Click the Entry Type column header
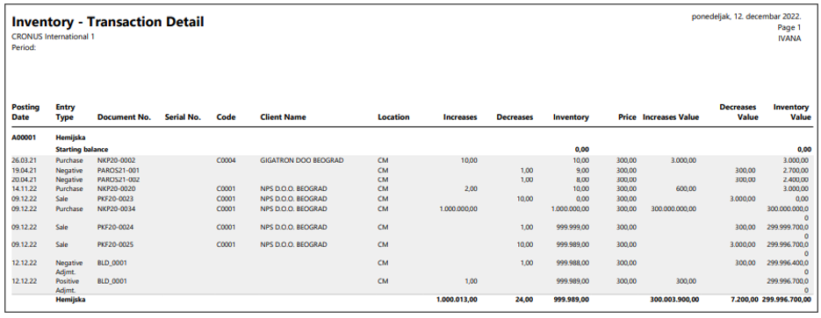The image size is (821, 318). (66, 112)
